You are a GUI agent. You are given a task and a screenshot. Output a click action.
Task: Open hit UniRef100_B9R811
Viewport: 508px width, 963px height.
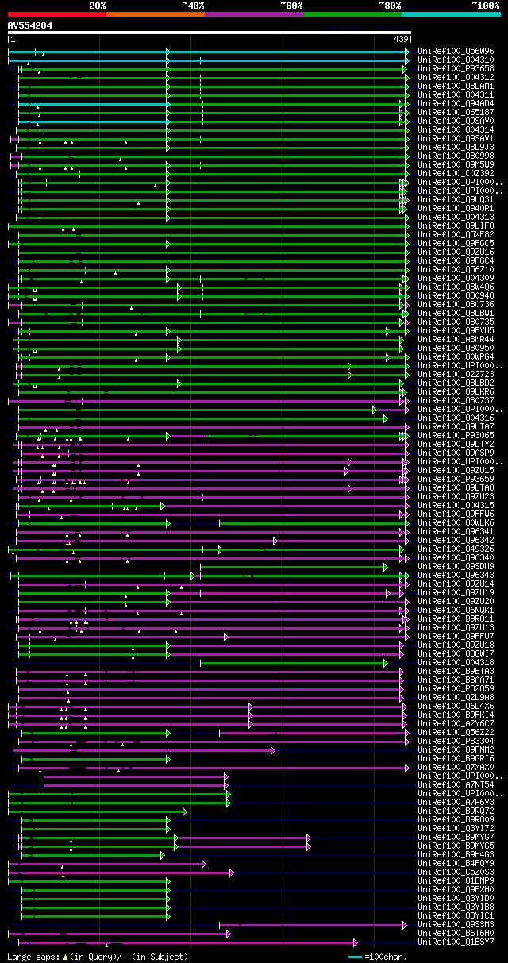click(456, 618)
